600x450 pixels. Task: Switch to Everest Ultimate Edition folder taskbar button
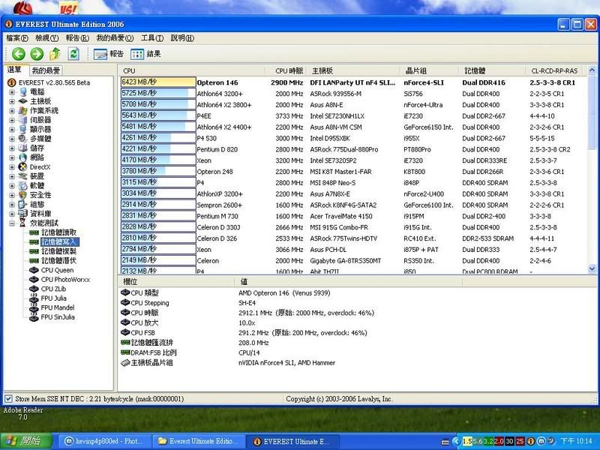pyautogui.click(x=199, y=441)
